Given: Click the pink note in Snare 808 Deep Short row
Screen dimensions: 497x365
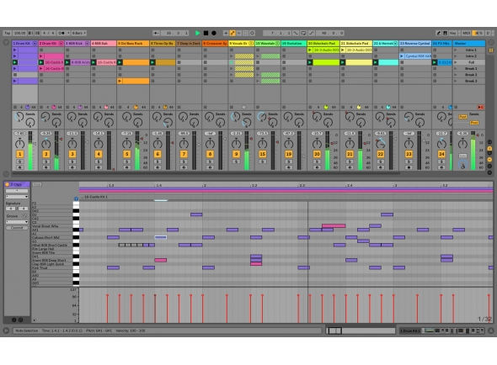Looking at the screenshot, I should tap(161, 260).
